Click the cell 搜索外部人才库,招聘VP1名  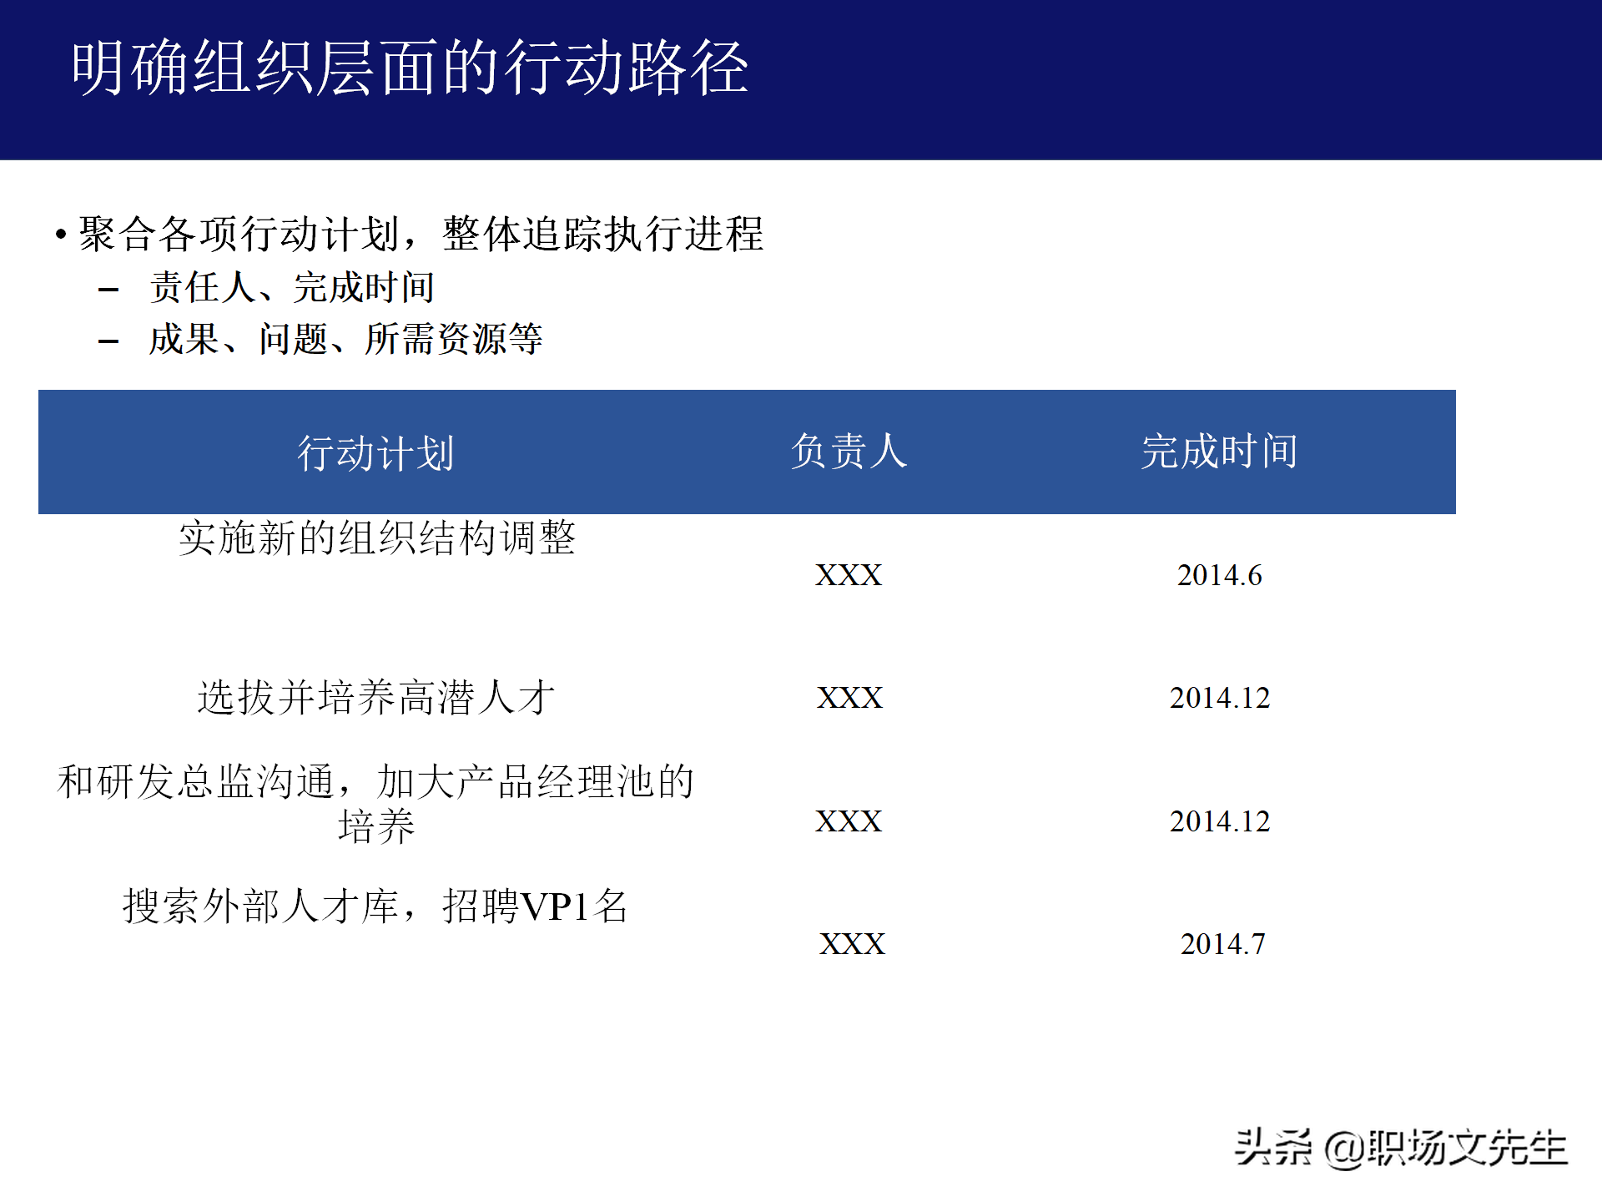click(x=375, y=906)
